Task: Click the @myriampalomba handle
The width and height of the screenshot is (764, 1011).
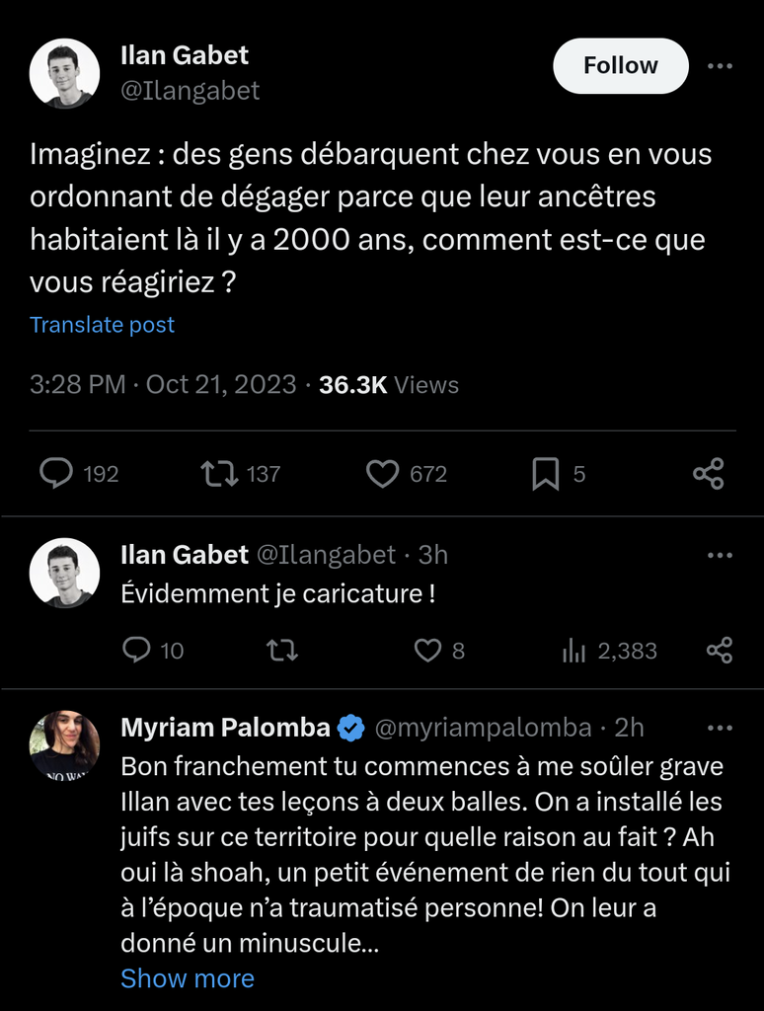Action: coord(484,729)
